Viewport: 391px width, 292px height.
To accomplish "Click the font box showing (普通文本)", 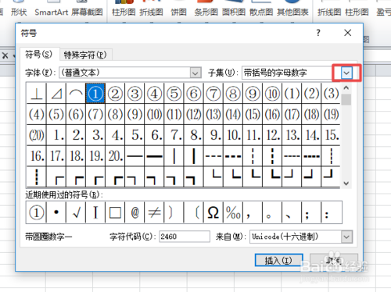I will [130, 73].
